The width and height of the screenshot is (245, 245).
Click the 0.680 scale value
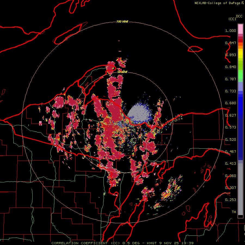coord(231,103)
